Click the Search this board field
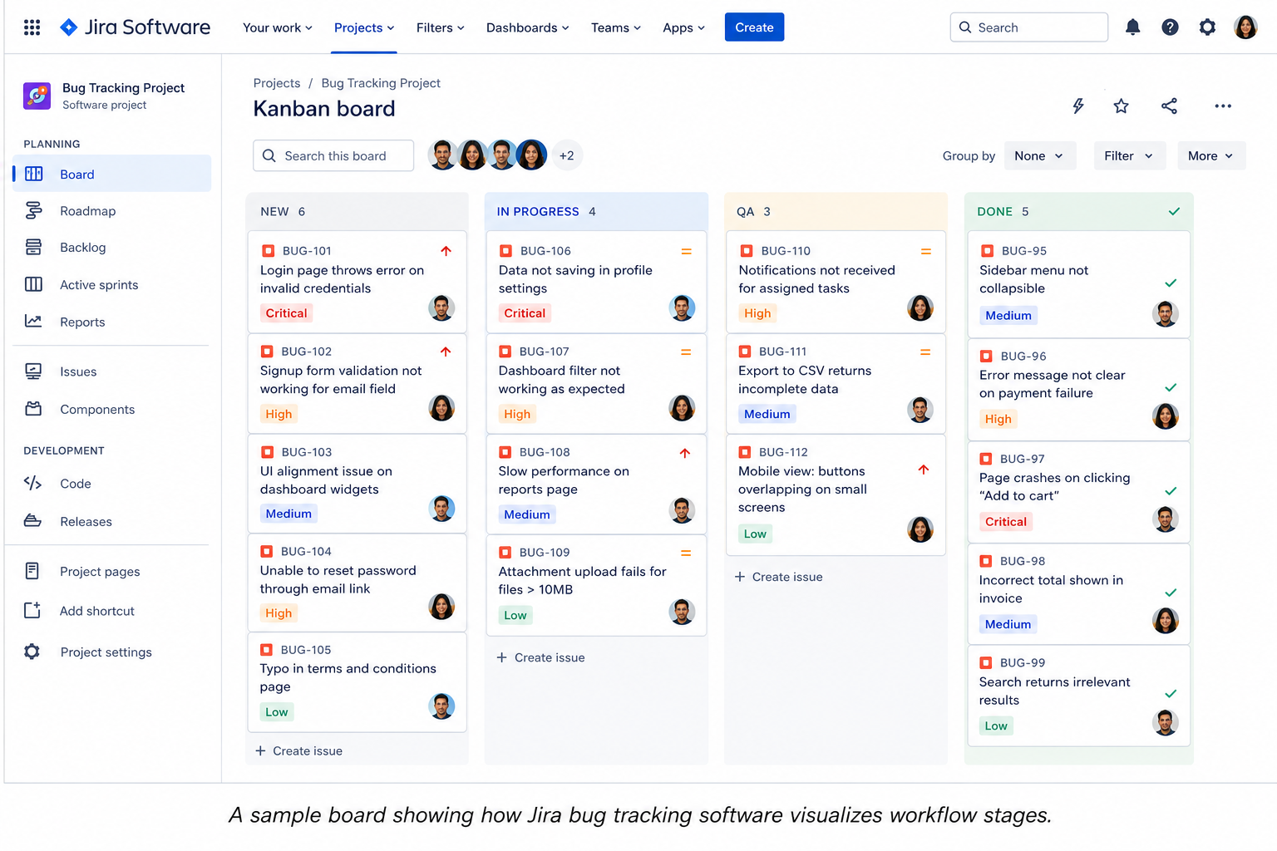 click(333, 155)
